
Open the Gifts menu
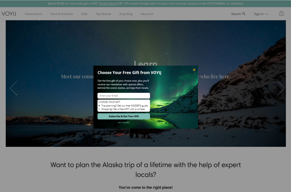(84, 14)
